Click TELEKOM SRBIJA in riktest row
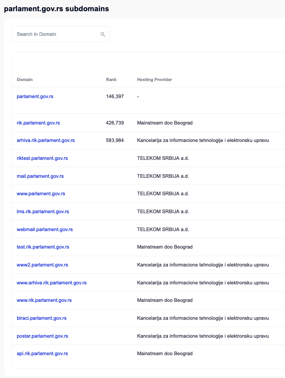 [163, 158]
